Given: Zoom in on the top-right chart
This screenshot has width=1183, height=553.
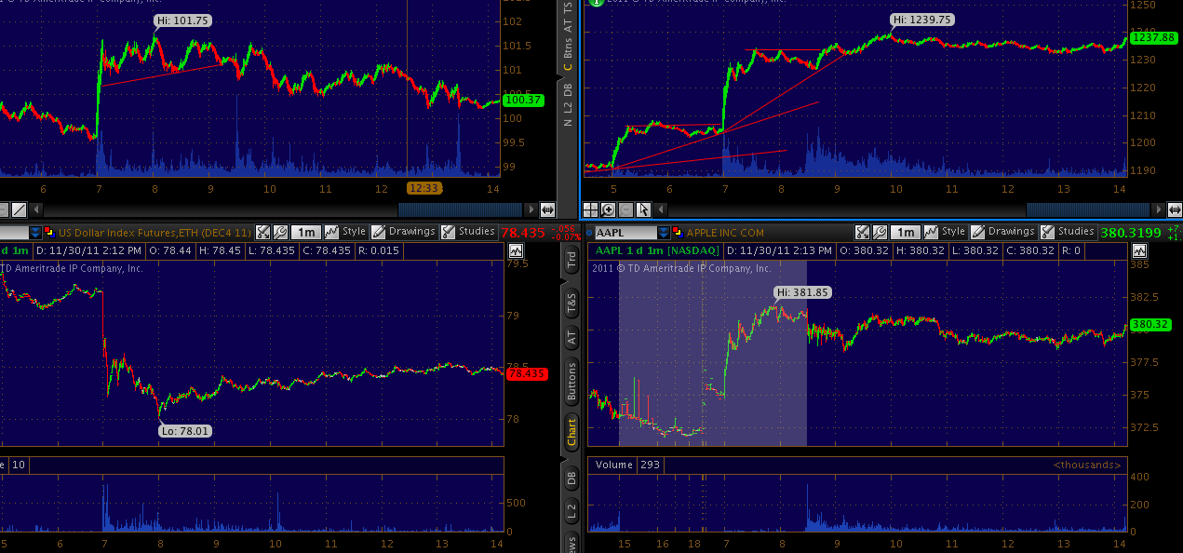Looking at the screenshot, I should pos(608,210).
